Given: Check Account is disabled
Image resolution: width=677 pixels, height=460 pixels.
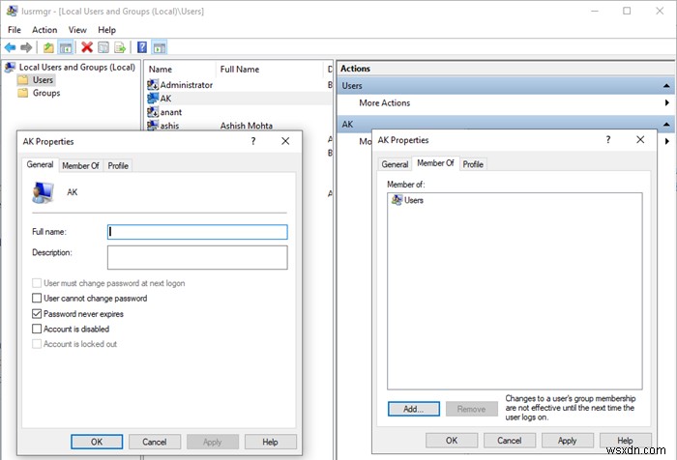Looking at the screenshot, I should (x=37, y=329).
